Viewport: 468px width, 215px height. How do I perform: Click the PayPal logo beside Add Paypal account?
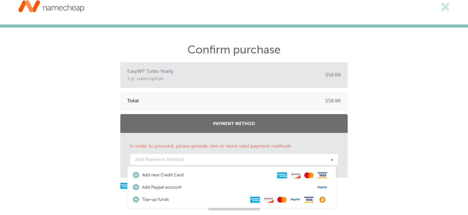point(322,187)
